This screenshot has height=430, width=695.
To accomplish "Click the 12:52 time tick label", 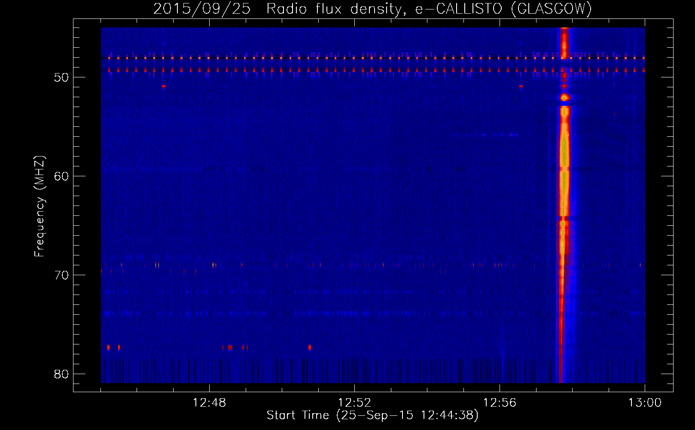I will pos(354,403).
